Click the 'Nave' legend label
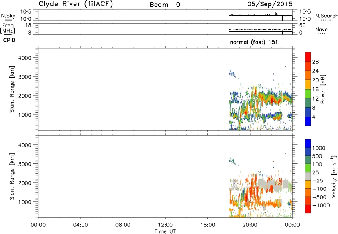The image size is (338, 234). click(x=321, y=30)
